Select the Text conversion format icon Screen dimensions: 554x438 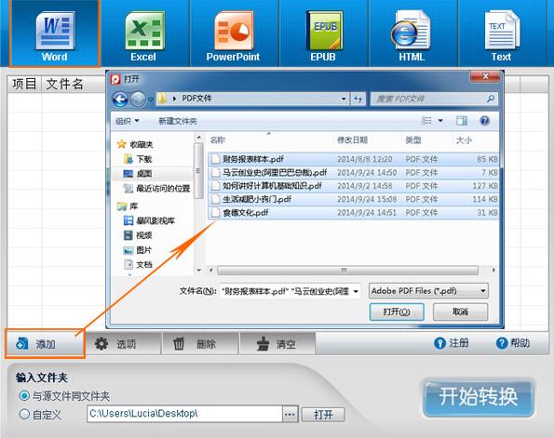click(x=501, y=34)
